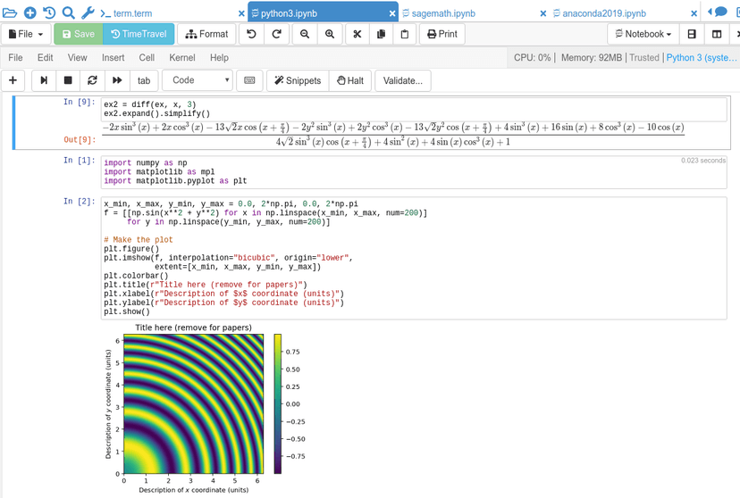740x498 pixels.
Task: Click the paste clipboard icon
Action: point(404,34)
